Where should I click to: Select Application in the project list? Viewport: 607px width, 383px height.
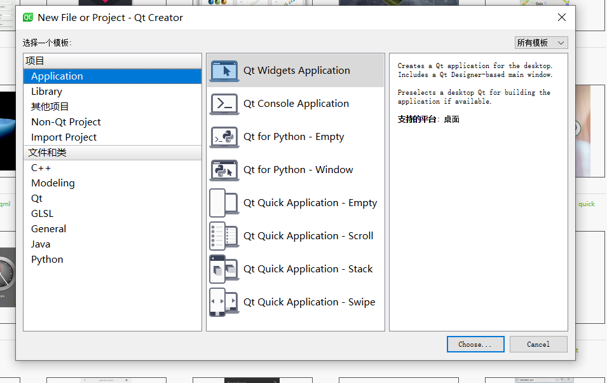(x=113, y=76)
